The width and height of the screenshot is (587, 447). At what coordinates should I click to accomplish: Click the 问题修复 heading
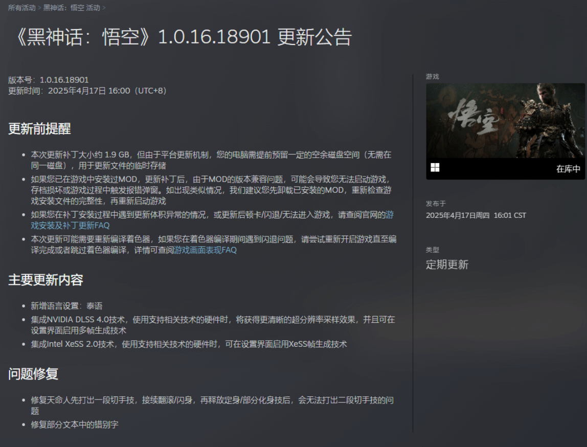tap(33, 374)
